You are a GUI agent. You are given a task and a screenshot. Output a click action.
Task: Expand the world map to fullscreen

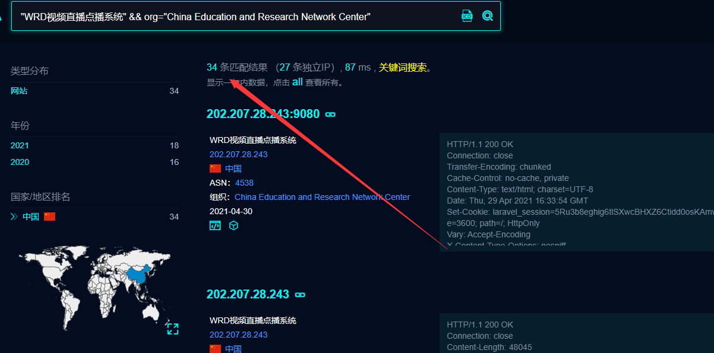point(172,329)
